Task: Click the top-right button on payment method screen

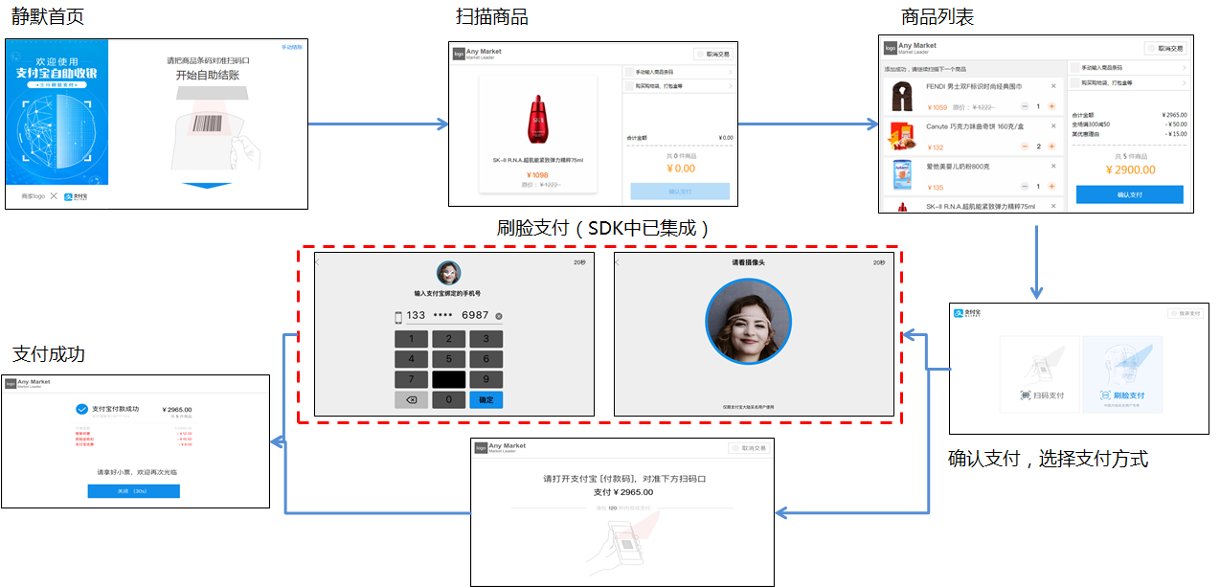Action: coord(1185,313)
